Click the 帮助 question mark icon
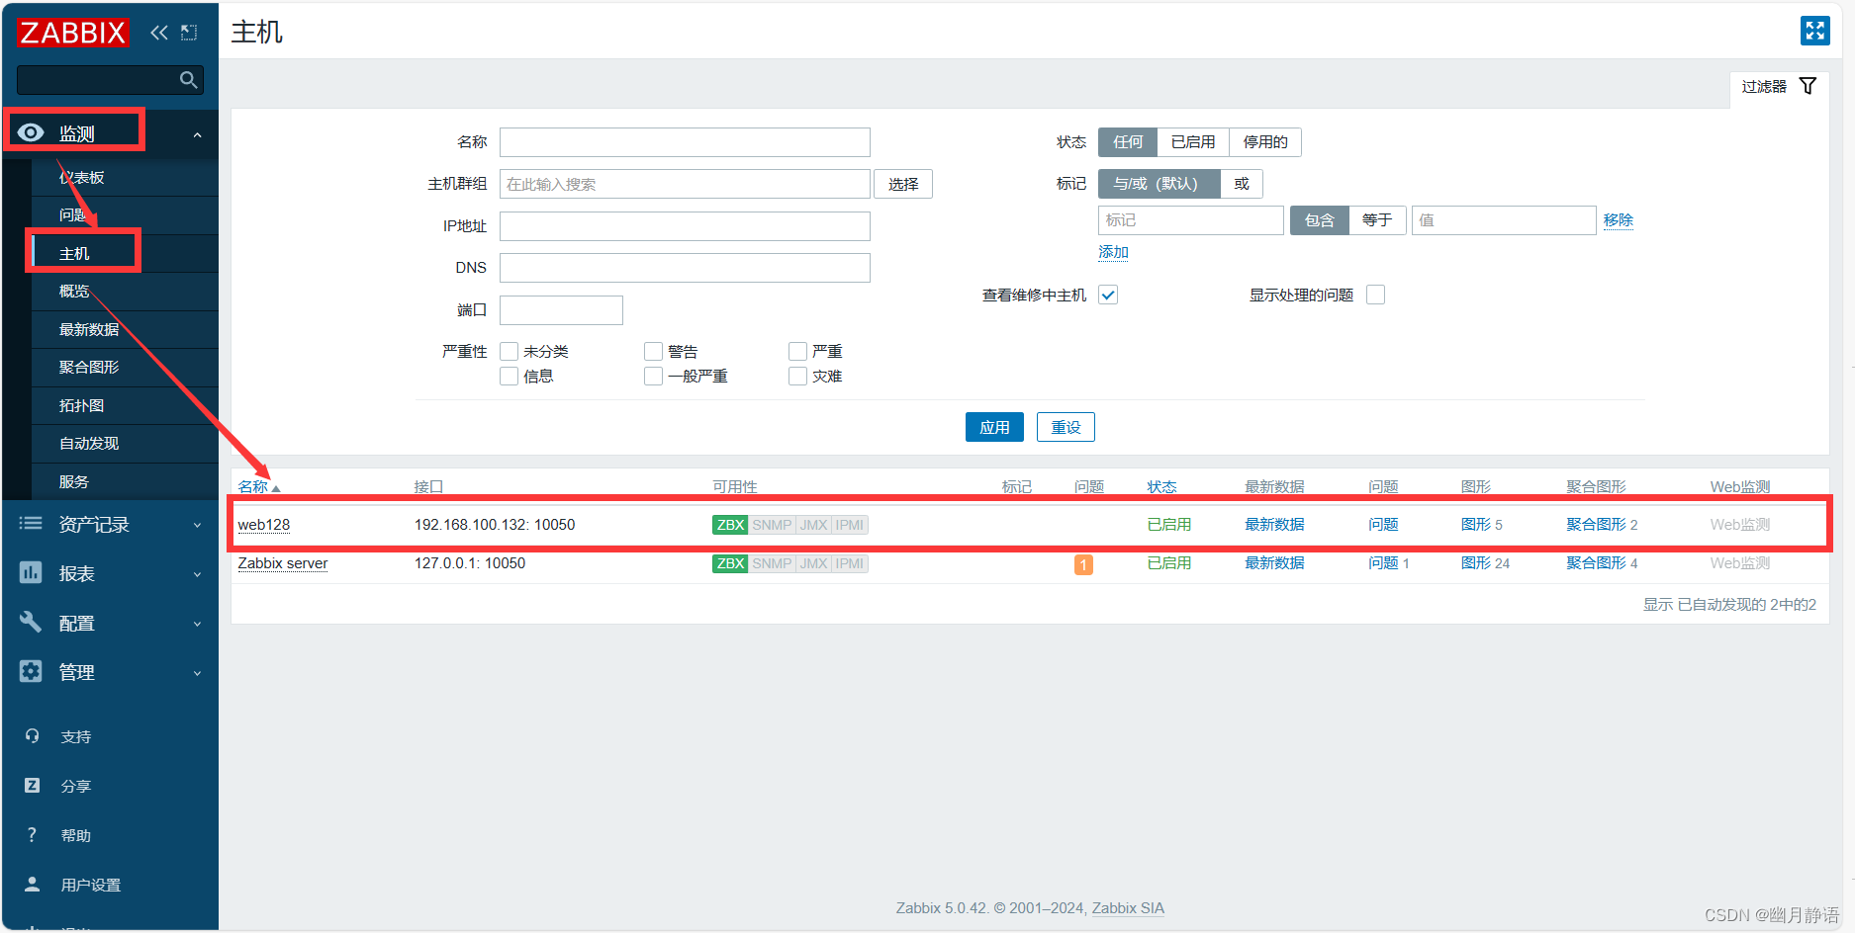Image resolution: width=1855 pixels, height=933 pixels. [x=32, y=835]
